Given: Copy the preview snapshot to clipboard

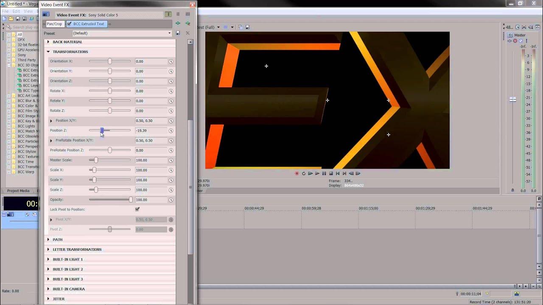Looking at the screenshot, I should 240,27.
